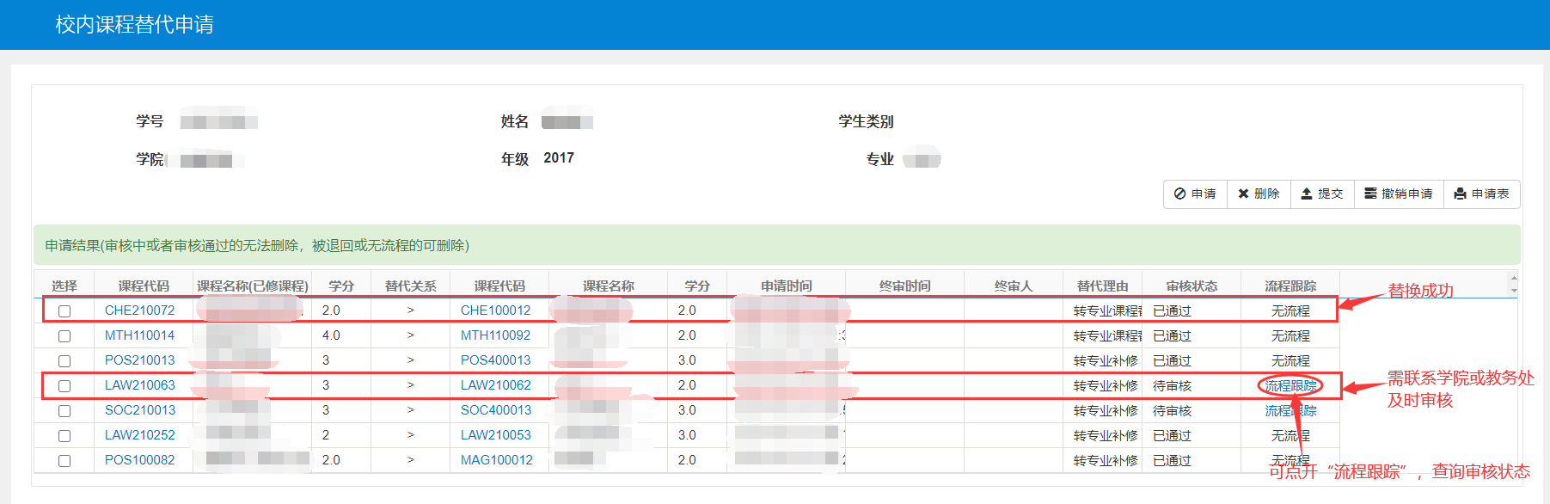Click the table scroll-up arrow
Screen dimensions: 1550x504
click(1514, 278)
